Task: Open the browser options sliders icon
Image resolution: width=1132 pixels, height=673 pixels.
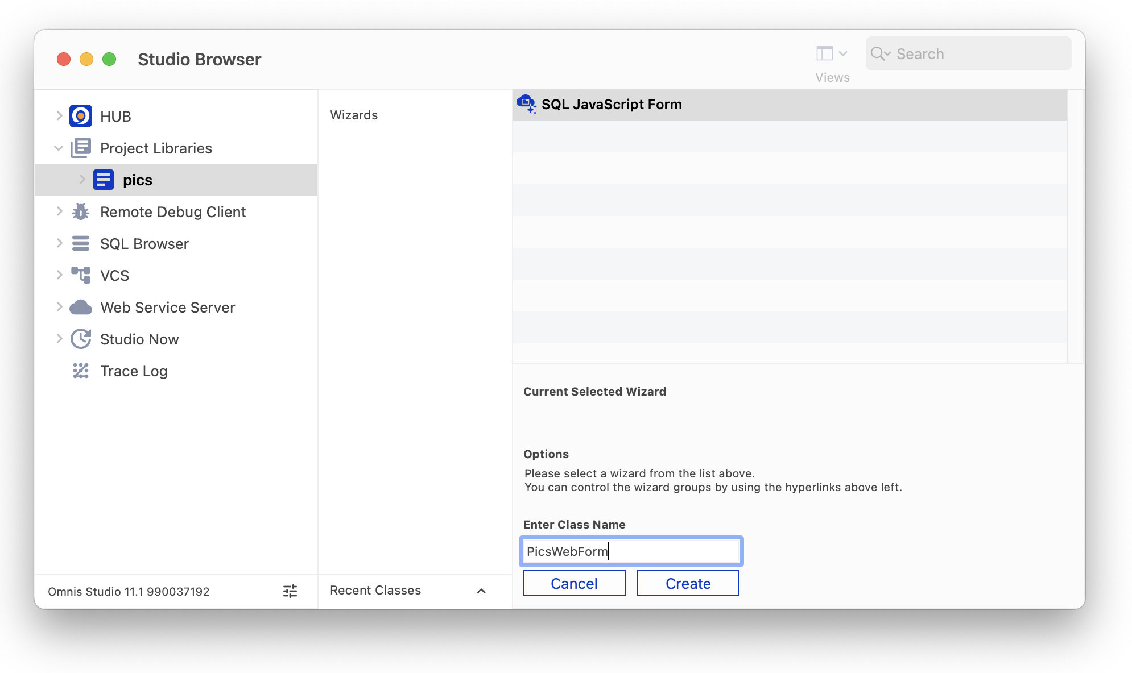Action: [x=290, y=591]
